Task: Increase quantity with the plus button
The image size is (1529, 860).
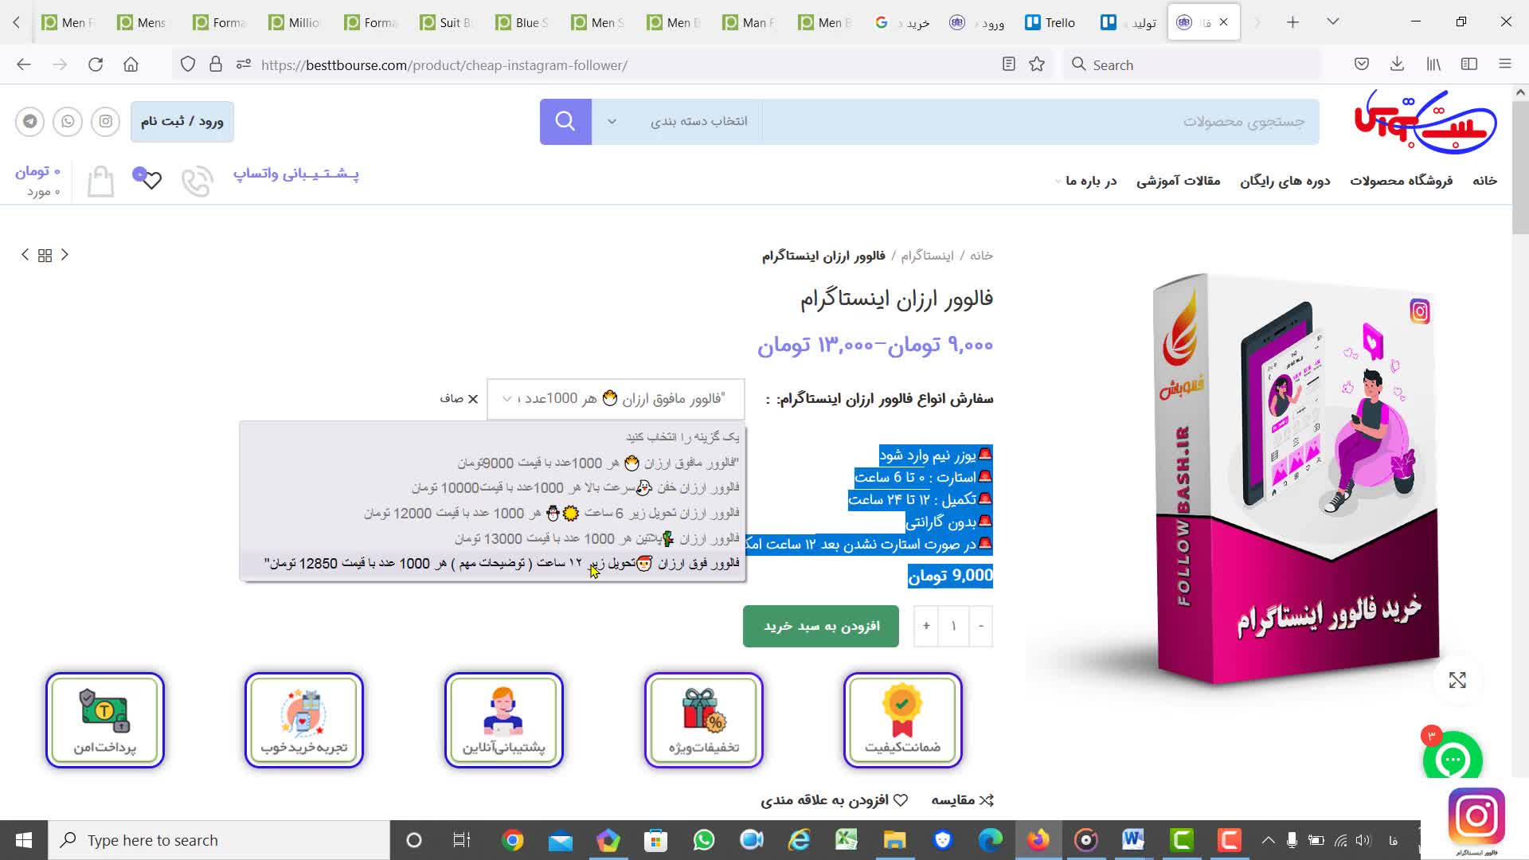Action: 926,626
